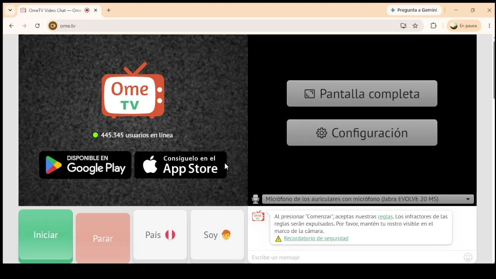Image resolution: width=496 pixels, height=279 pixels.
Task: Close the OmeTV Video Chat tab
Action: 96,10
